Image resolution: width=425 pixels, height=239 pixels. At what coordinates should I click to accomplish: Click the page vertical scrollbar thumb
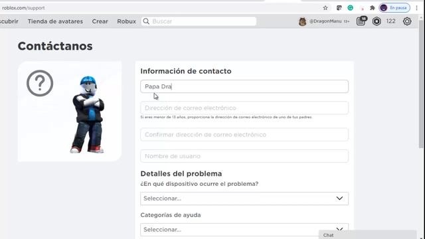tap(420, 84)
